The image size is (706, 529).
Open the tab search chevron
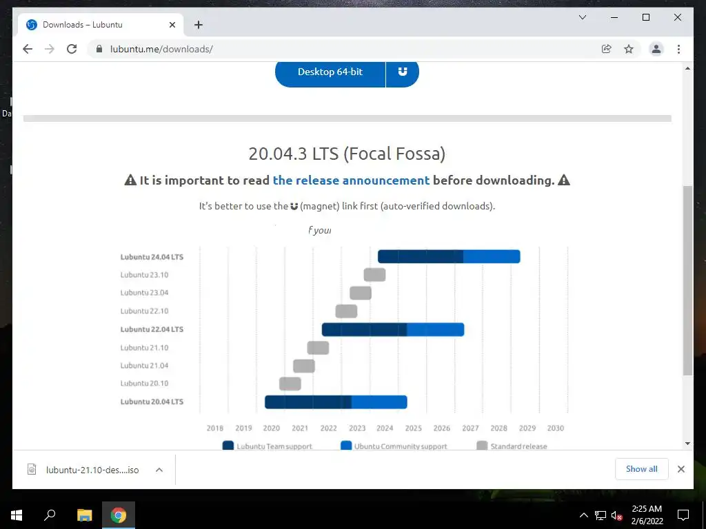click(x=582, y=17)
